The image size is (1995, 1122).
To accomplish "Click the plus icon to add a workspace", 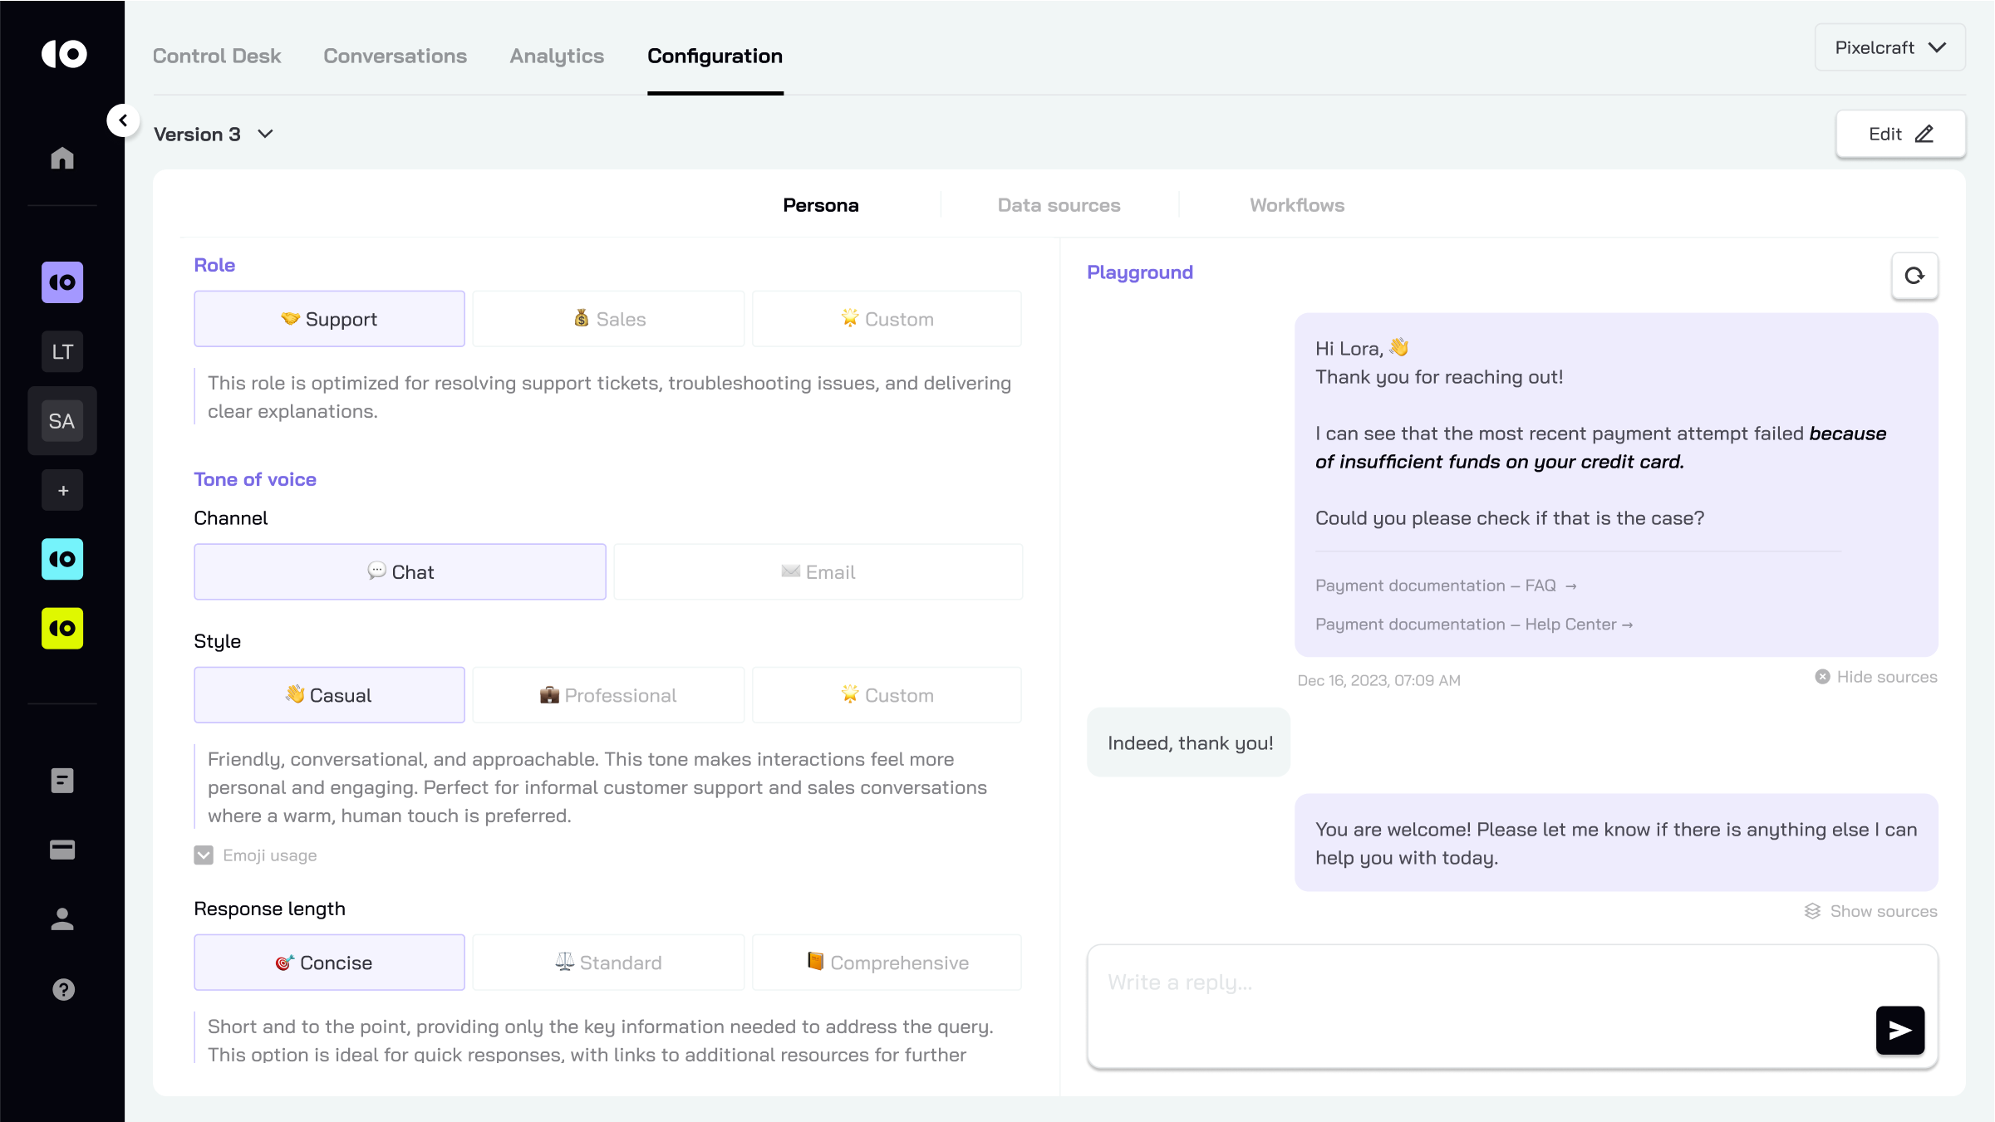I will click(62, 490).
